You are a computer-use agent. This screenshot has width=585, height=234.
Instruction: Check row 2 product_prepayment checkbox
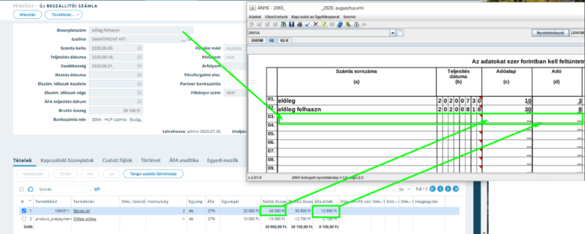(x=24, y=218)
